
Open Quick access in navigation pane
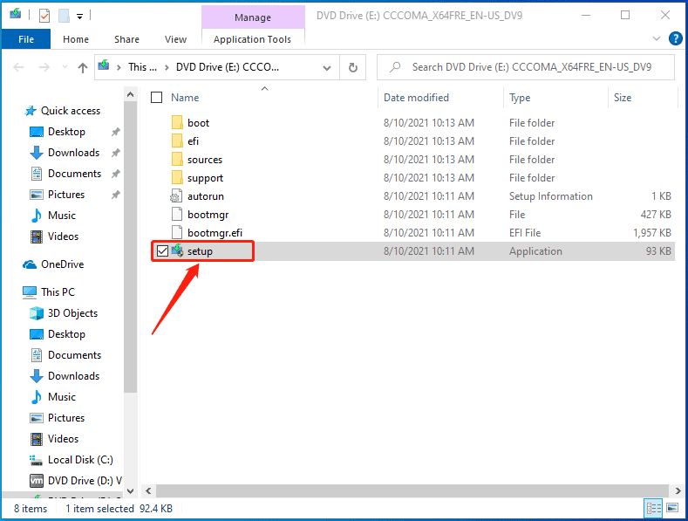71,111
